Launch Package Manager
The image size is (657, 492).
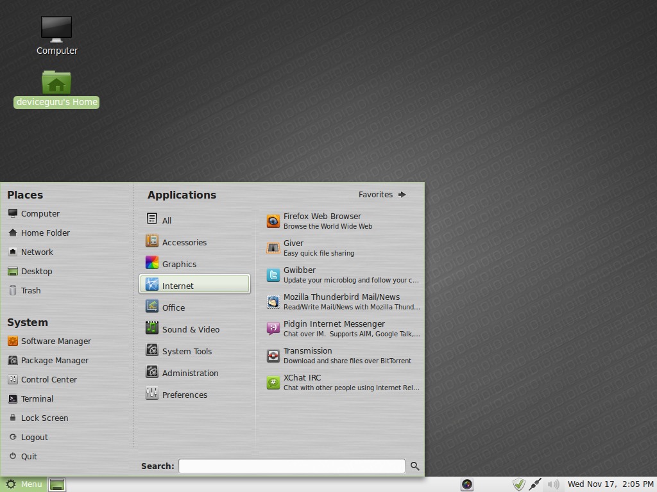48,360
